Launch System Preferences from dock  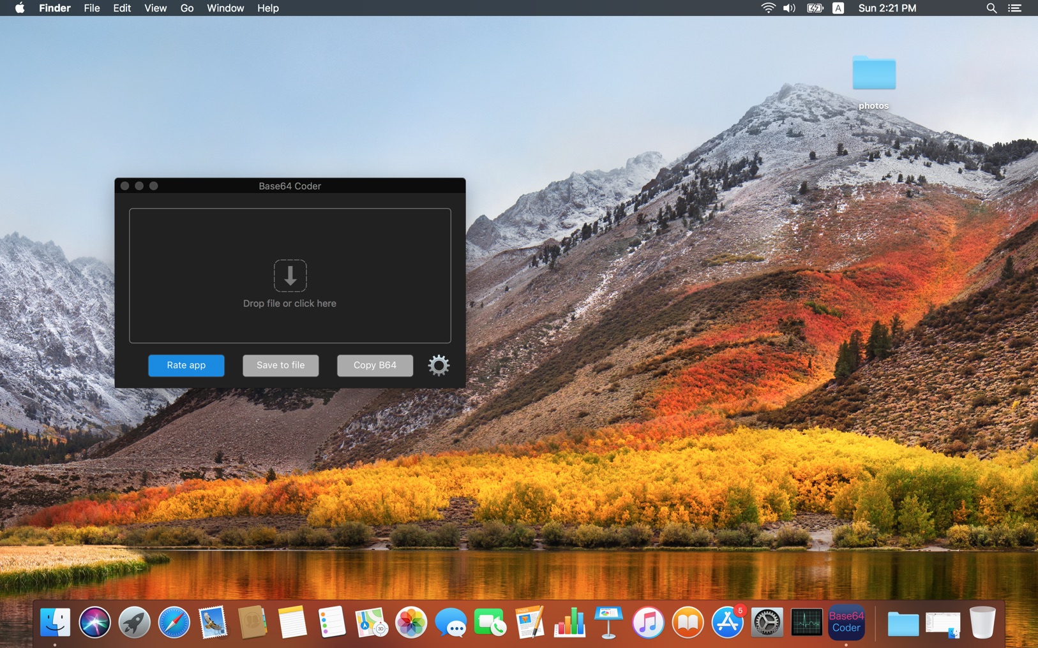tap(767, 622)
